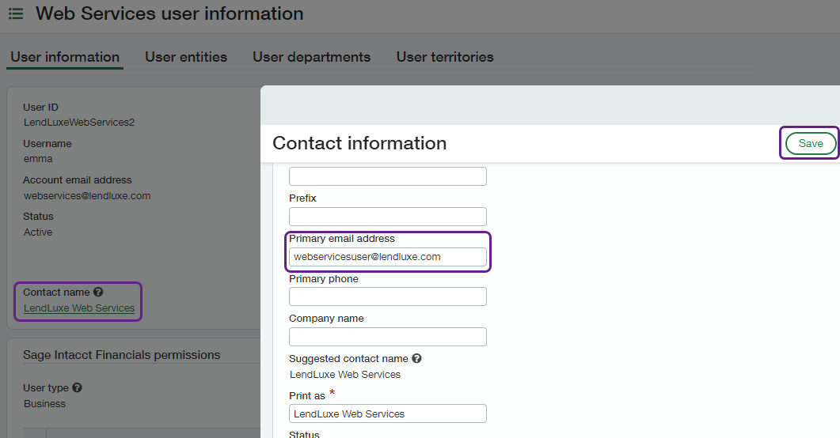Select suggested contact name LendLuxe Web Services text
Screen dimensions: 840x438
(345, 375)
